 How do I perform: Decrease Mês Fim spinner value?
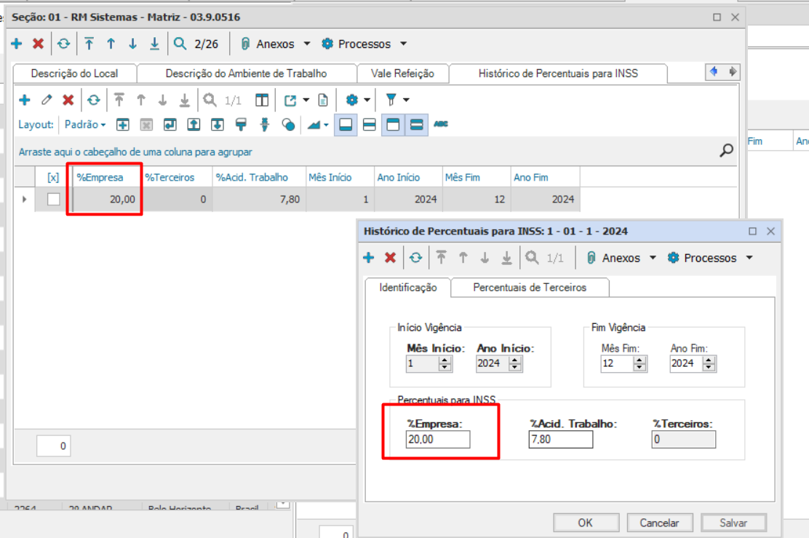click(639, 367)
